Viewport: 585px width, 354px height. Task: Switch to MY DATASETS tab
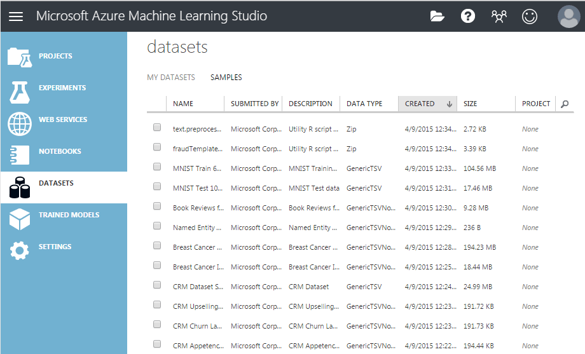[x=171, y=77]
